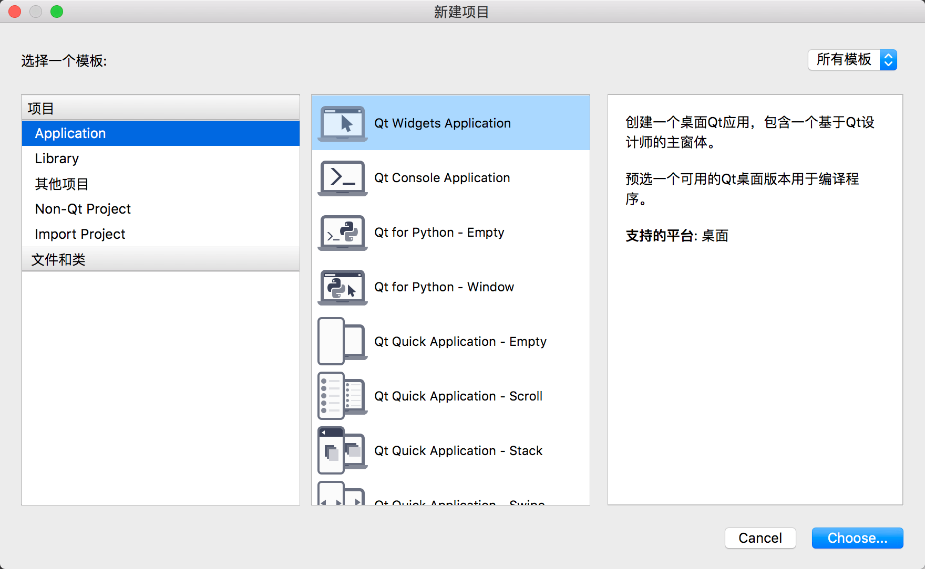Select the Qt Console Application label
925x569 pixels.
click(x=442, y=178)
